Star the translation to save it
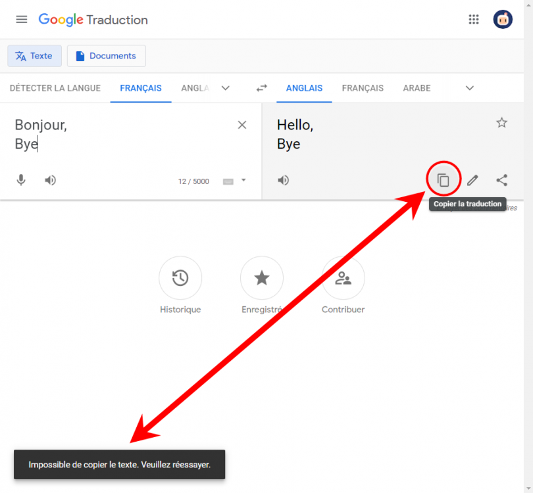 (x=501, y=123)
